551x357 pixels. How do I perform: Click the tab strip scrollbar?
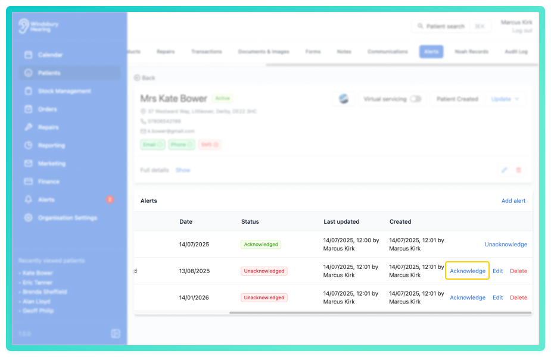[x=401, y=65]
